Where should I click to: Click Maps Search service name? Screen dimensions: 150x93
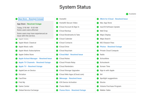(105, 39)
